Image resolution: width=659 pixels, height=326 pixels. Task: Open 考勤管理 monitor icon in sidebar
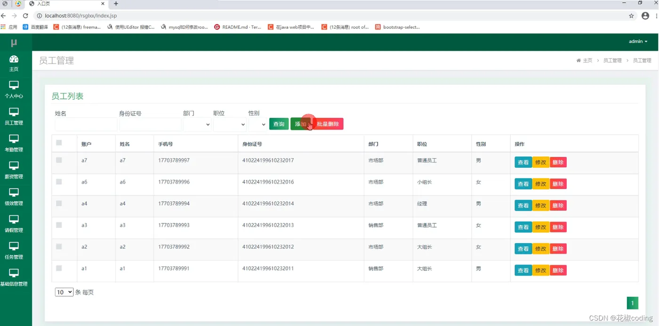pyautogui.click(x=14, y=139)
